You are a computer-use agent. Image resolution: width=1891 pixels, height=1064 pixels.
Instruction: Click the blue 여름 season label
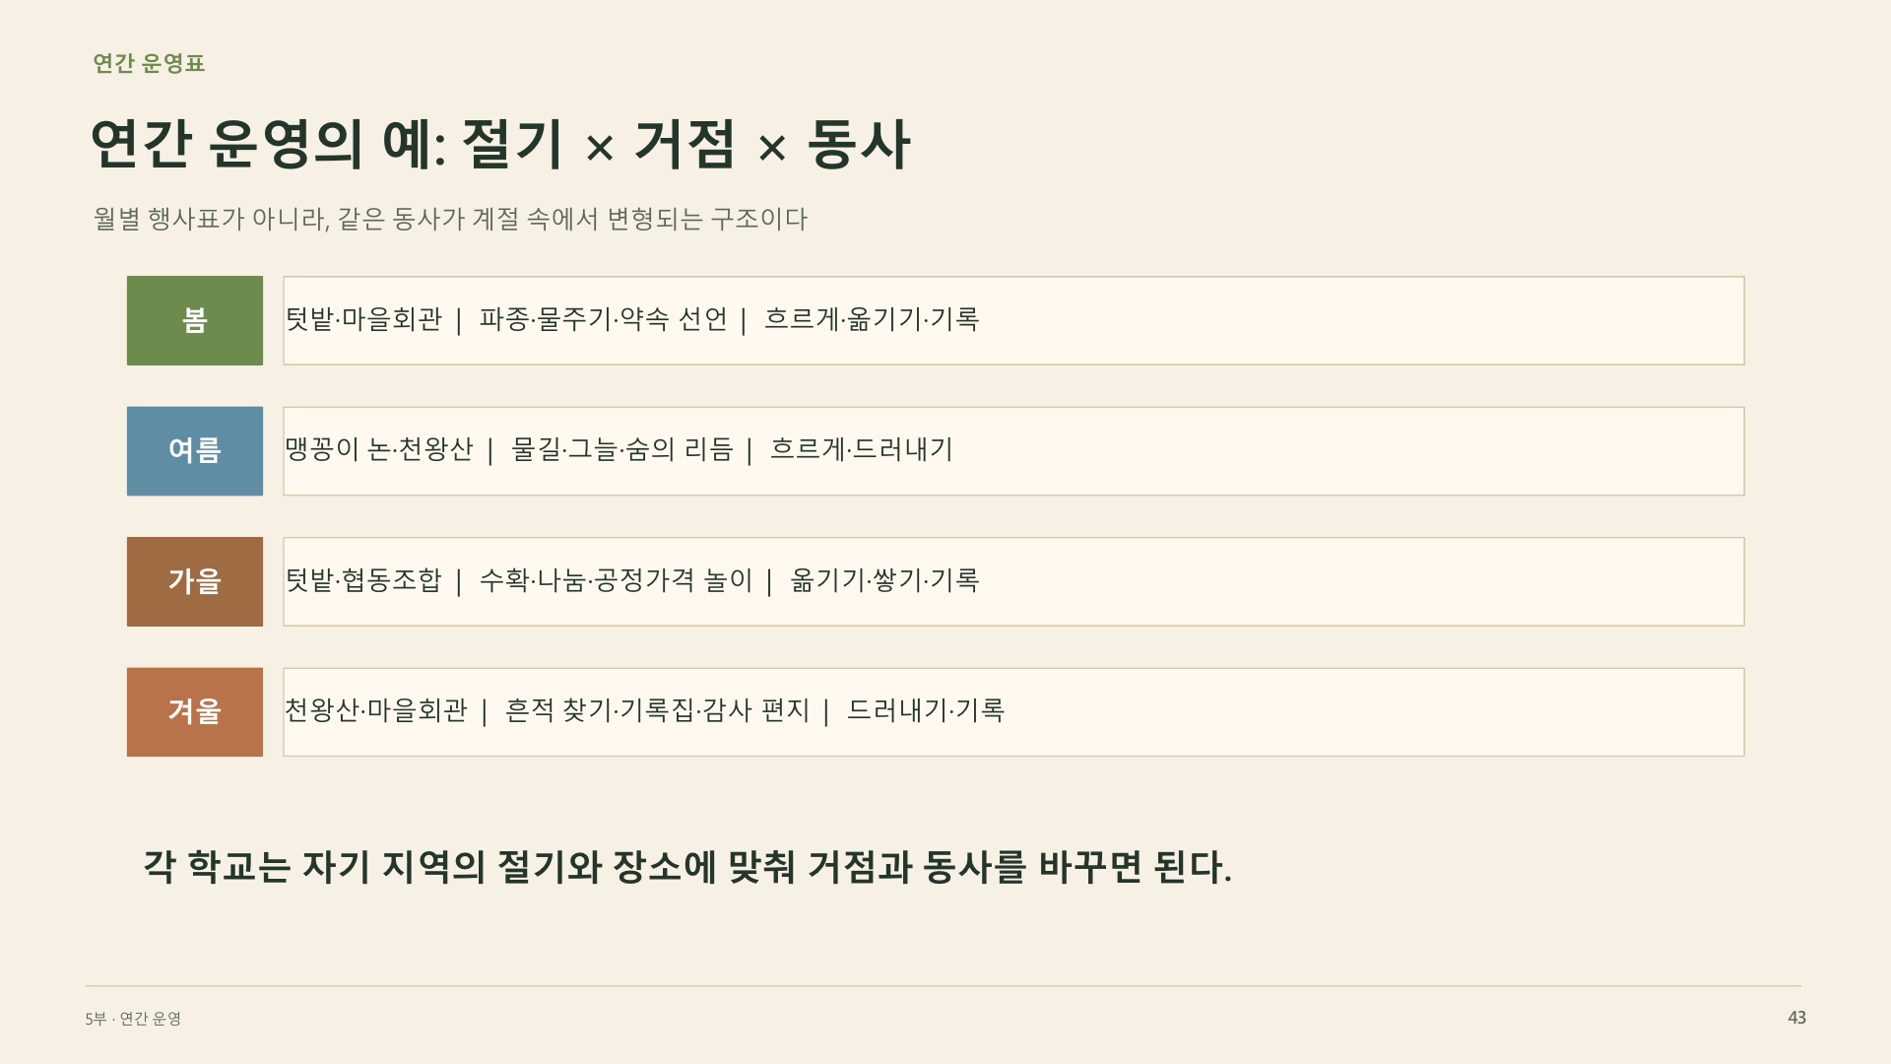point(195,451)
